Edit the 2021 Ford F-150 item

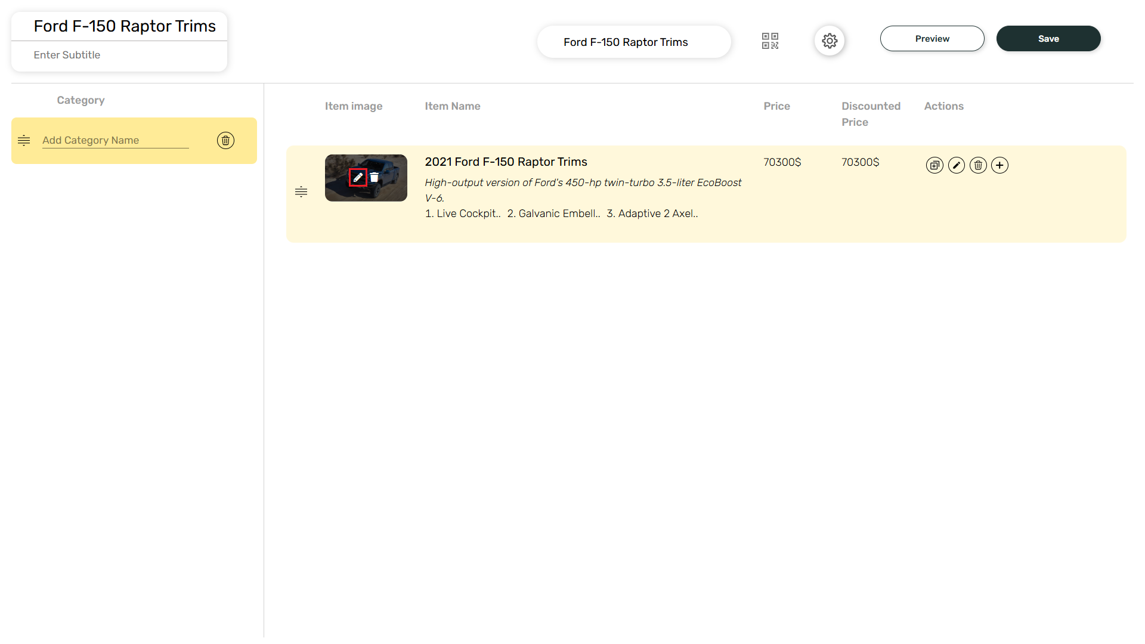[957, 165]
